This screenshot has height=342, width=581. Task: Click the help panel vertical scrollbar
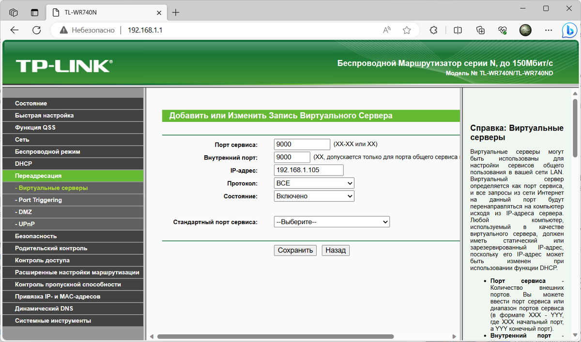tap(575, 128)
